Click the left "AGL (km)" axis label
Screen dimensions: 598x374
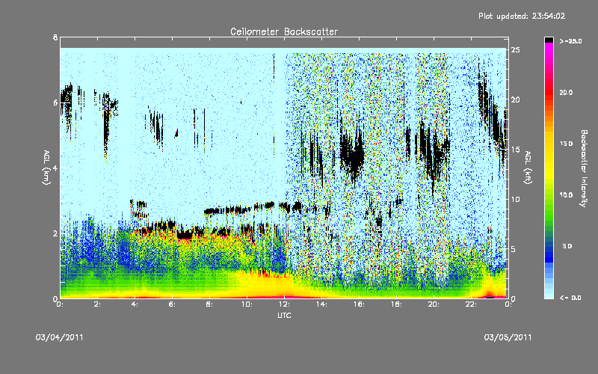click(46, 168)
